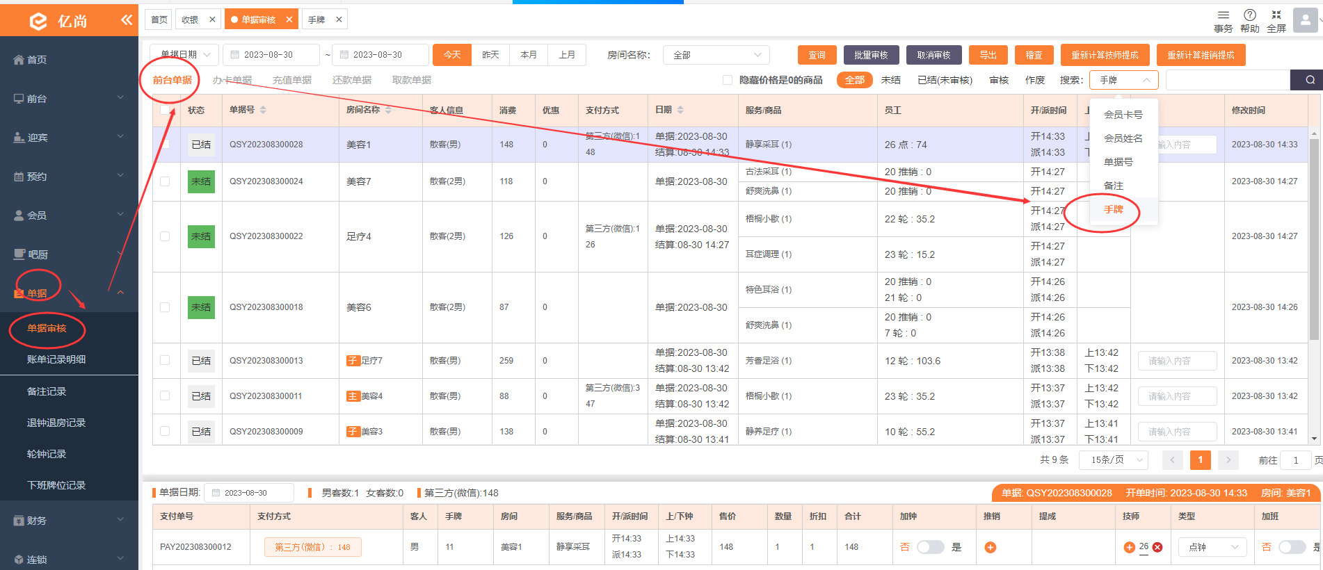Expand 会员 sidebar menu
1323x570 pixels.
click(69, 215)
